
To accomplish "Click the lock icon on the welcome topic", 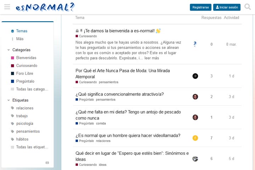I will [77, 30].
